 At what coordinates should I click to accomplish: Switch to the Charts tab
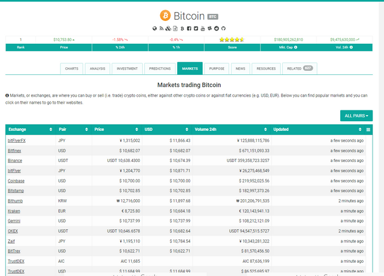point(71,68)
